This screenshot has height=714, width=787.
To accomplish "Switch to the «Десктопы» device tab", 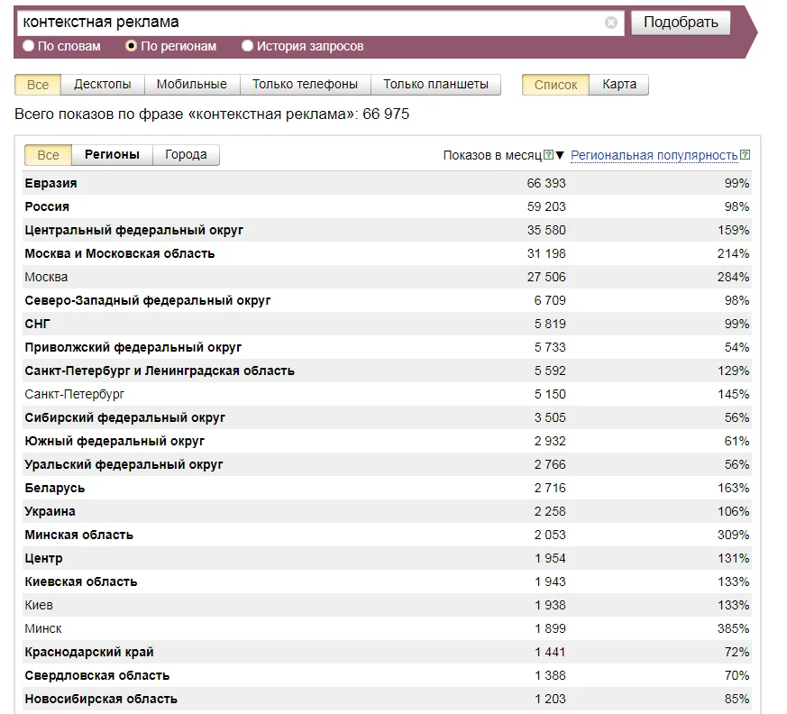I will 104,84.
